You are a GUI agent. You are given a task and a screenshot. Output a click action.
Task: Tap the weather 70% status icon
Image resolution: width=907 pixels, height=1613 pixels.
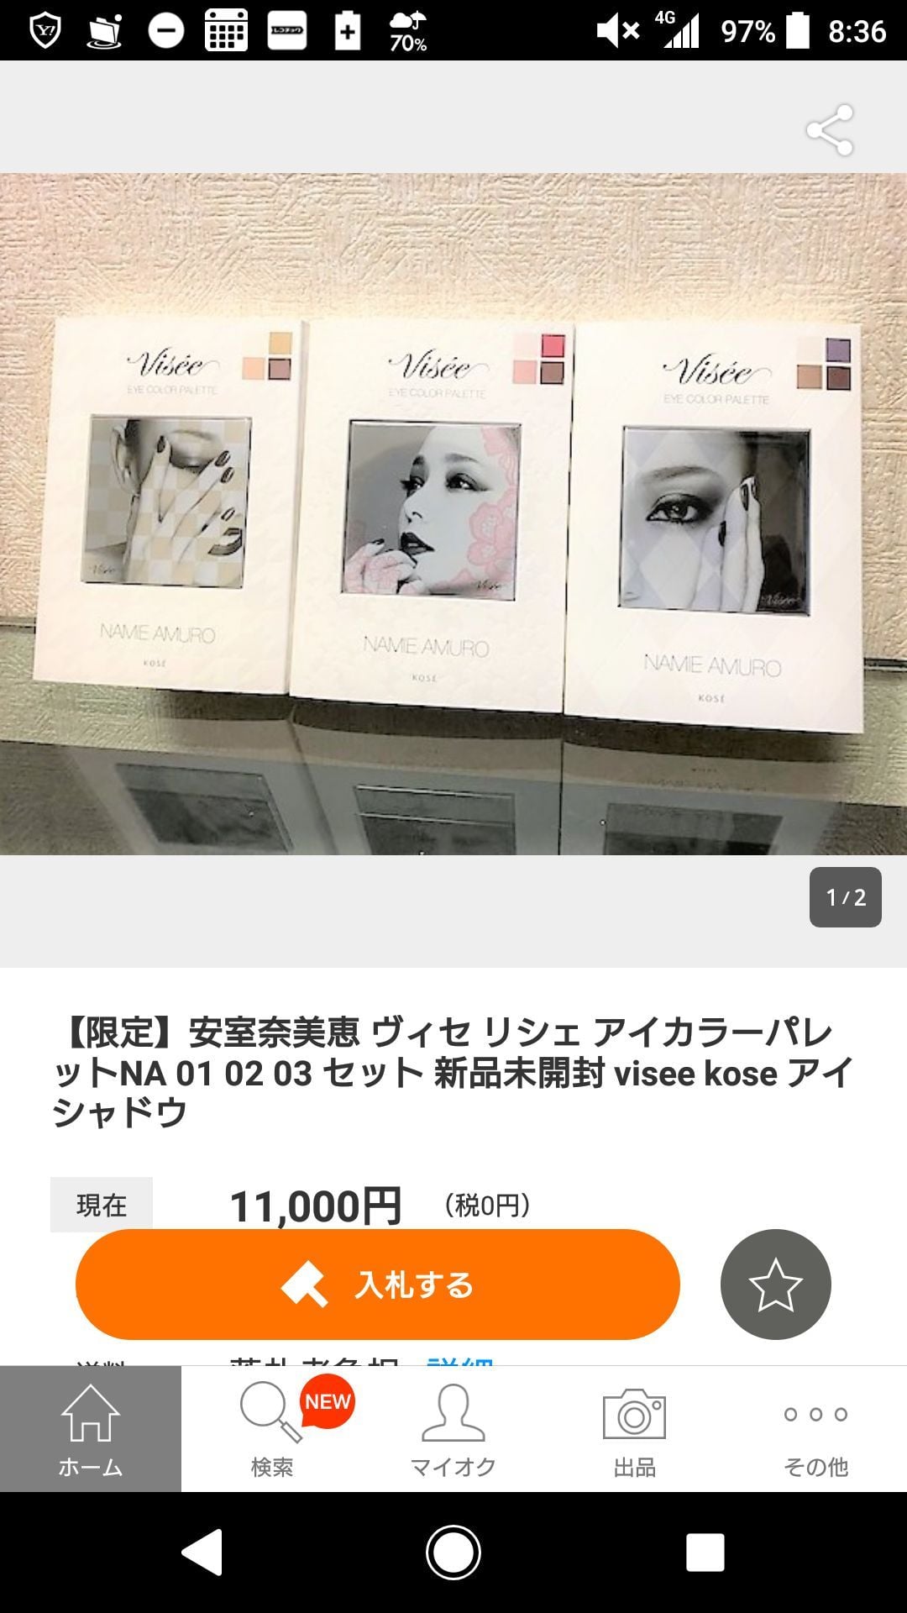coord(408,31)
